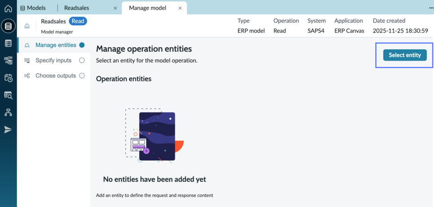Click the Date created column label

[389, 21]
